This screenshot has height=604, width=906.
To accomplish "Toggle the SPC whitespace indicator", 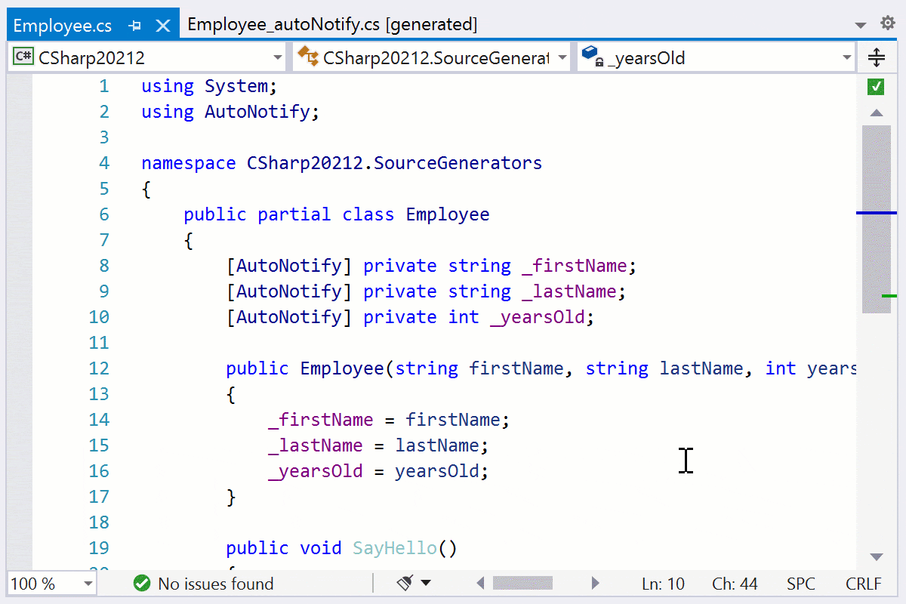I will [x=800, y=583].
